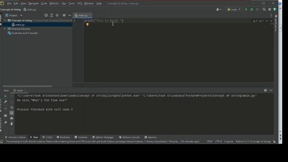
Task: Click the 4 spaces indent setting
Action: [229, 142]
